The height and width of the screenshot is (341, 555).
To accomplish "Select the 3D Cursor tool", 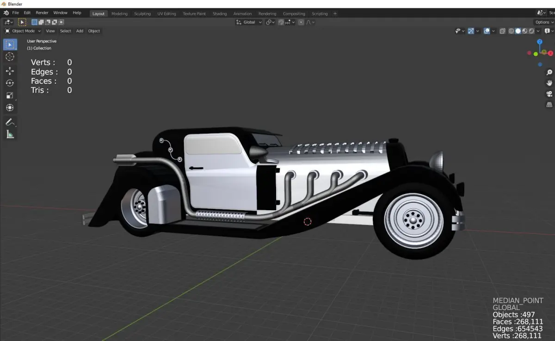I will tap(10, 56).
